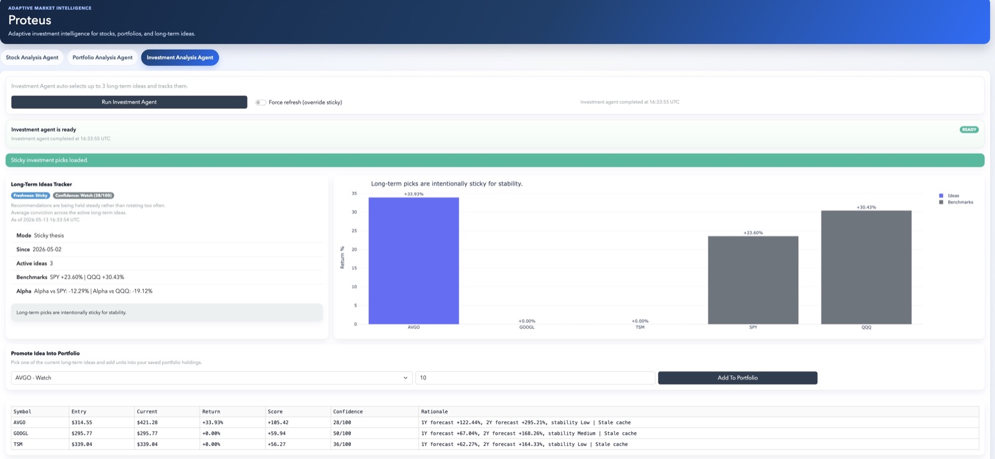Click the GOOGL axis label in the chart
This screenshot has width=995, height=459.
click(527, 327)
